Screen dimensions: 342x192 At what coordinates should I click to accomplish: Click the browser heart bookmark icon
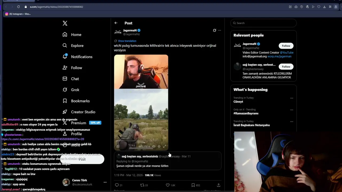(319, 7)
